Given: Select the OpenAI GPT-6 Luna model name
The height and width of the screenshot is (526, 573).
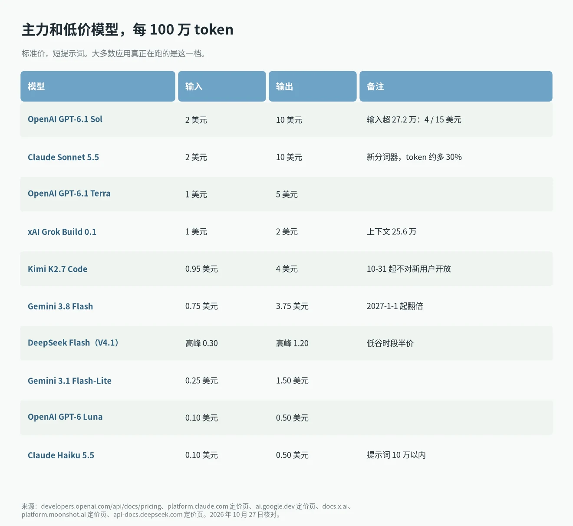Looking at the screenshot, I should (65, 417).
